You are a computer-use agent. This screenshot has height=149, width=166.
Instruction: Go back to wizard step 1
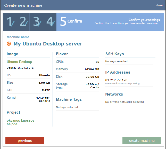coord(10,22)
